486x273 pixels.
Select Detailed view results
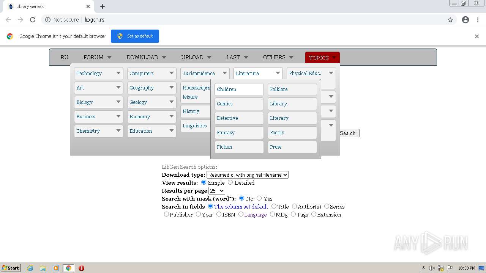point(230,182)
